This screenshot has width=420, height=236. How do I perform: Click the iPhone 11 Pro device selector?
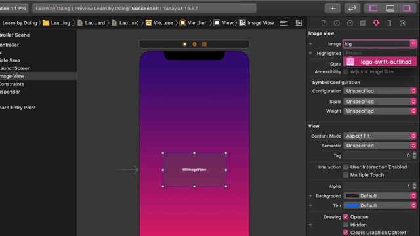click(x=14, y=9)
